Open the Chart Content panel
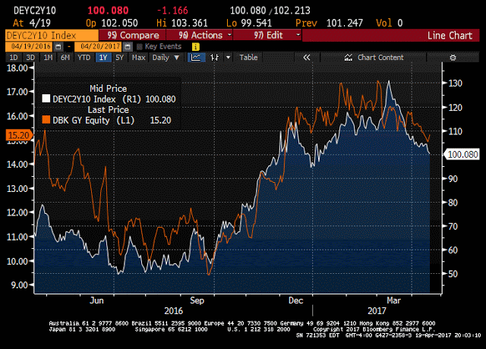 click(374, 58)
